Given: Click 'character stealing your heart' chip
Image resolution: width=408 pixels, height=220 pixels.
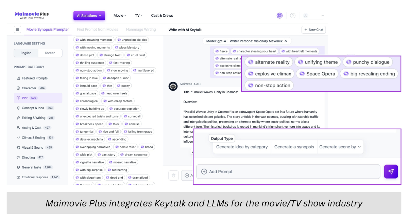Looking at the screenshot, I should coord(254,51).
